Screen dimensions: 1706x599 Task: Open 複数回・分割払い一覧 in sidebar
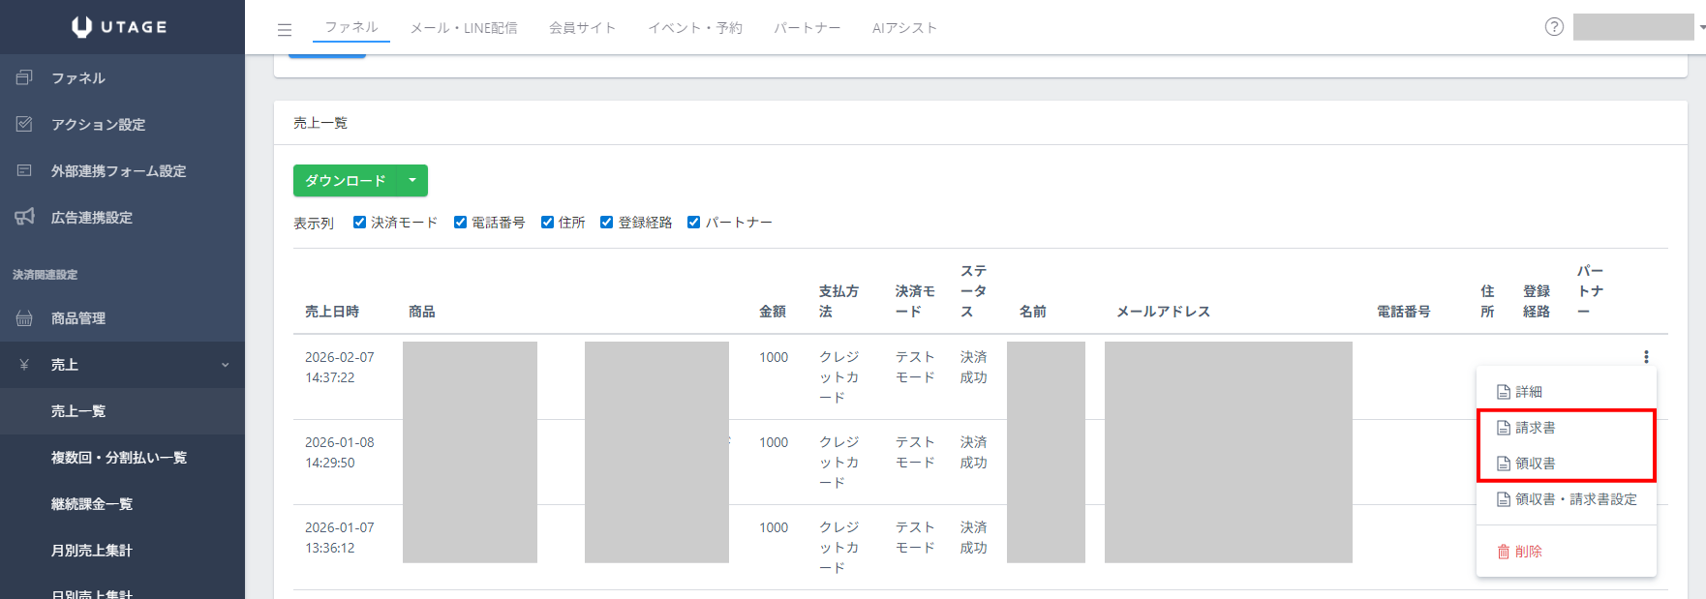point(118,458)
